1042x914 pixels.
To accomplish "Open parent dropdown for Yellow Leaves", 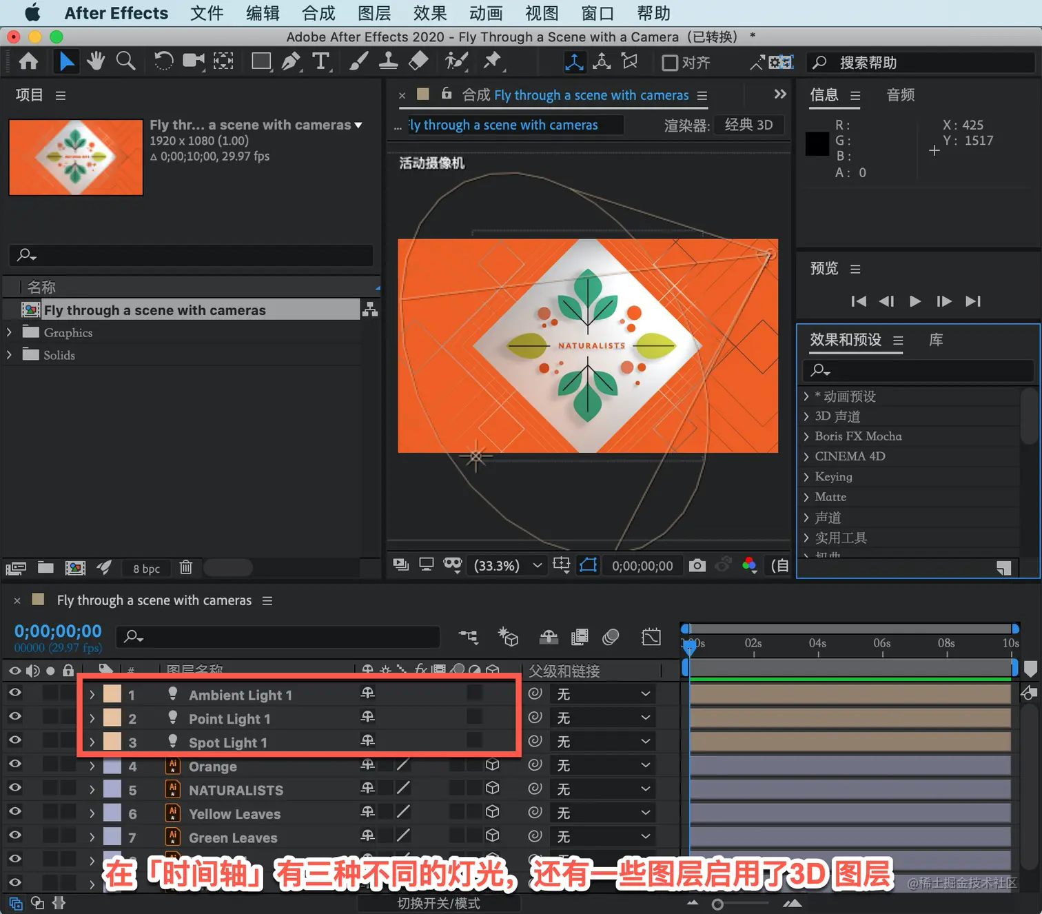I will pos(603,813).
